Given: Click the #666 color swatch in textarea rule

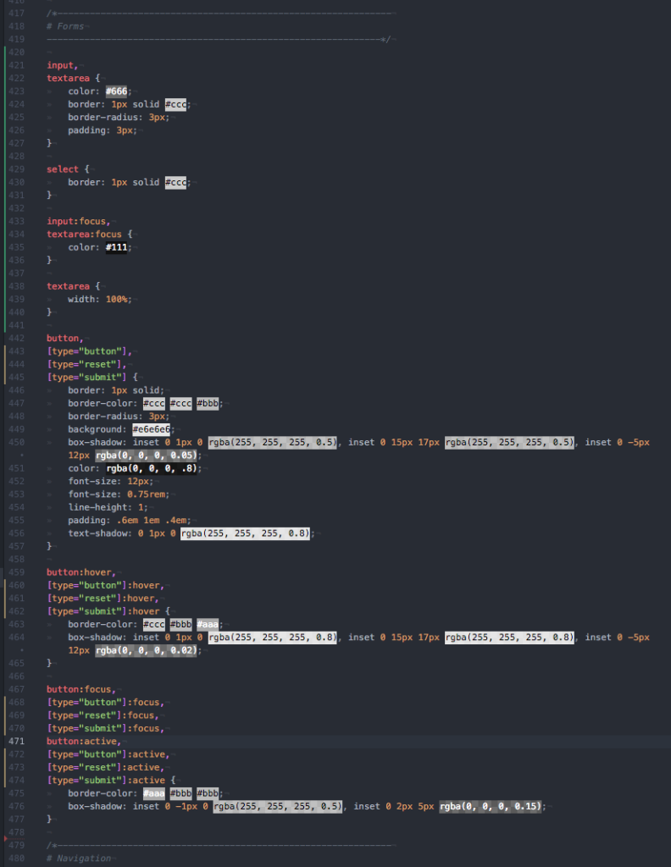Looking at the screenshot, I should click(x=118, y=91).
